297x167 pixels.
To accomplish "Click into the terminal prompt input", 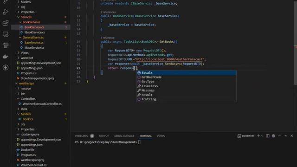I will click(139, 142).
